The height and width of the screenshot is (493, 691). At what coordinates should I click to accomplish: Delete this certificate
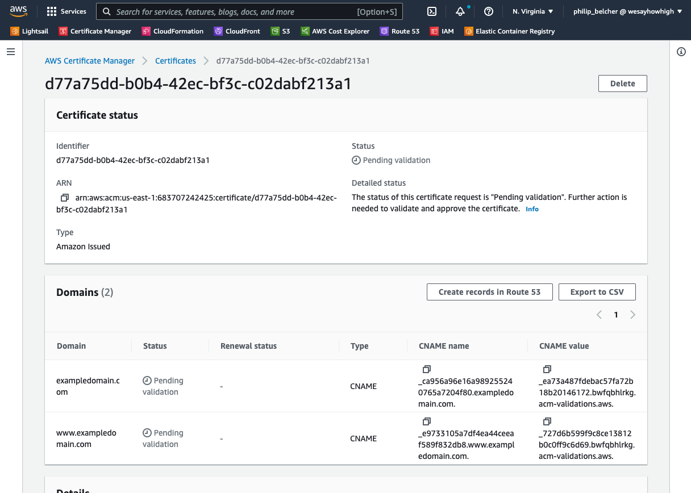[x=622, y=83]
